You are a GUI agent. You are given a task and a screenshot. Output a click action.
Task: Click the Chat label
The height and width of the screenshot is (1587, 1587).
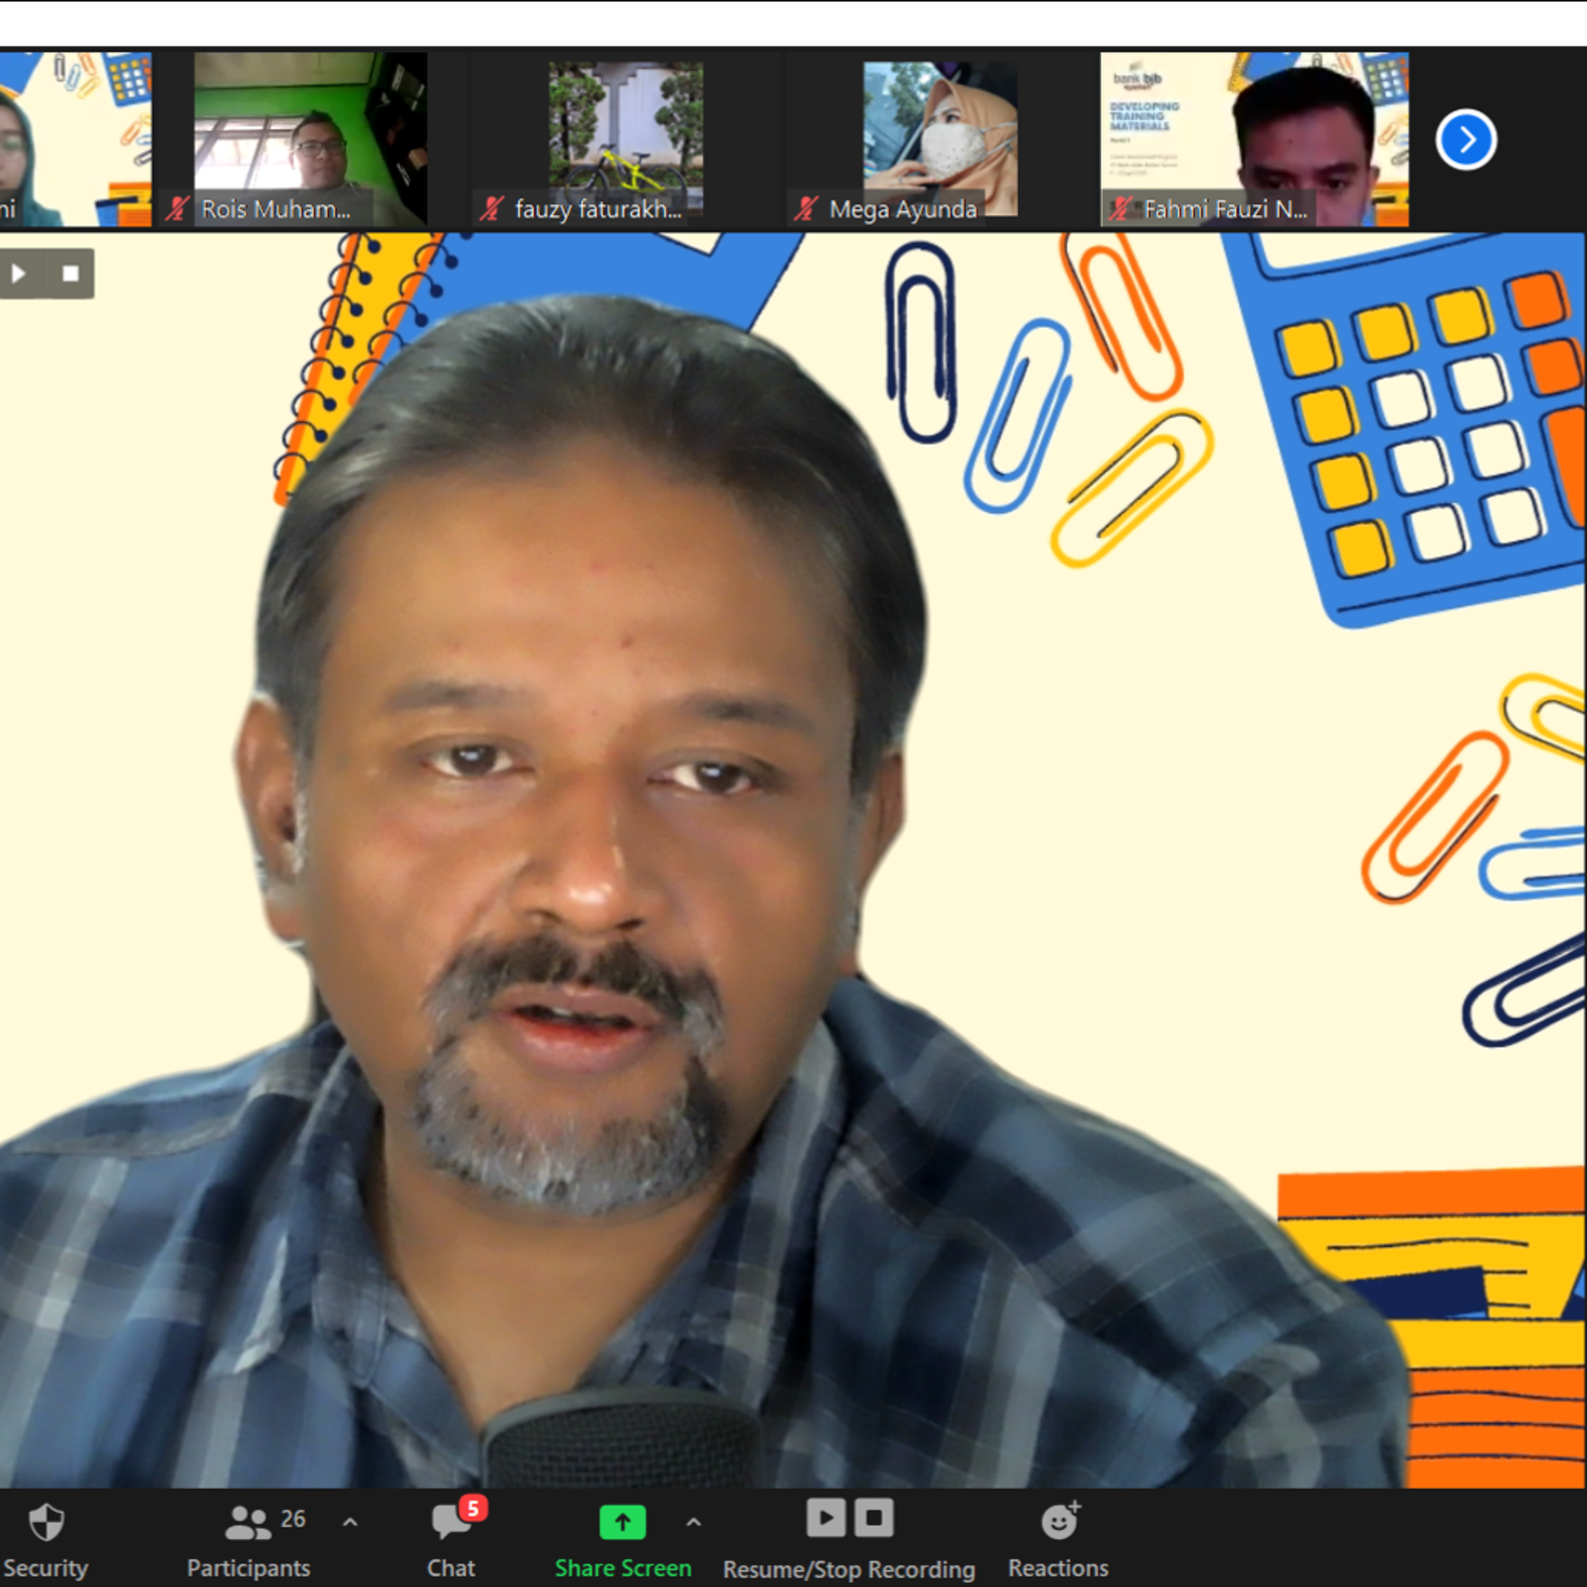tap(451, 1568)
